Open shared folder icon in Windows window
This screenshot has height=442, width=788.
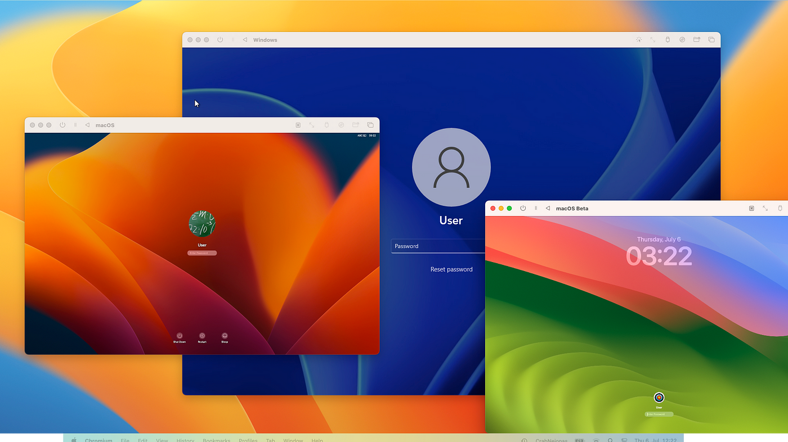pyautogui.click(x=697, y=40)
